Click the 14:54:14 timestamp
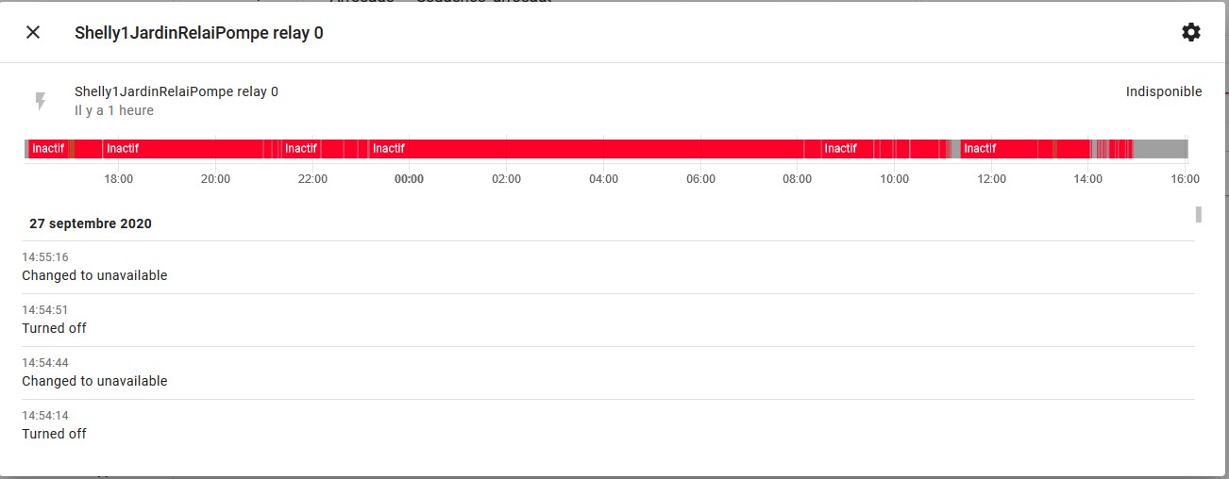 coord(45,416)
